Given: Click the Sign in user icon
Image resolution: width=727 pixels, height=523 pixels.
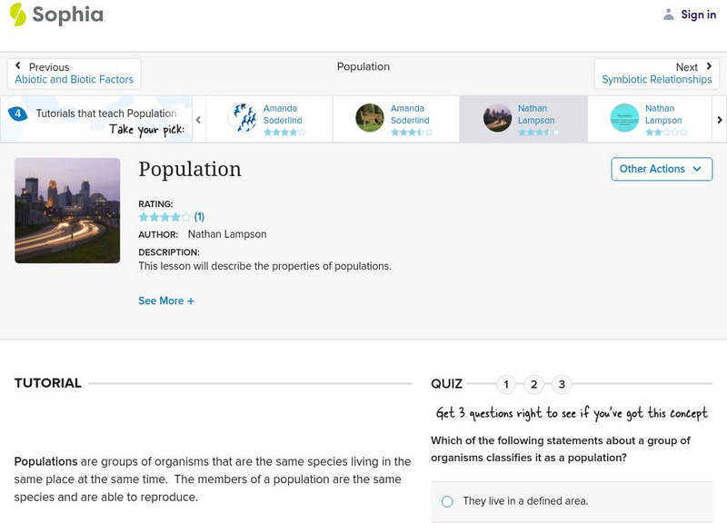Looking at the screenshot, I should [669, 15].
